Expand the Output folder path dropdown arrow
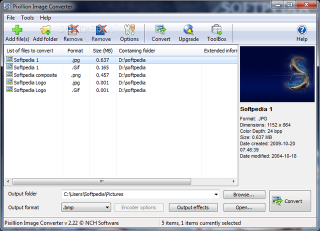320x231 pixels. click(216, 194)
